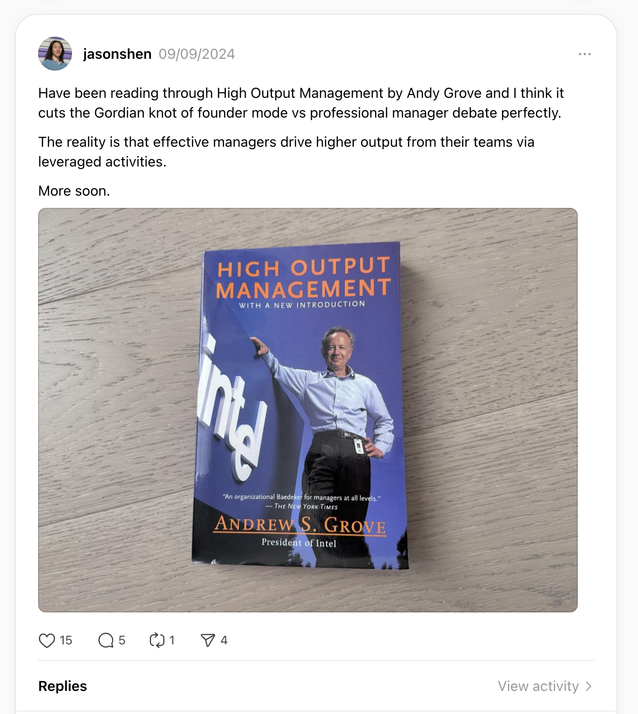
Task: Share the post via paper plane icon
Action: [x=207, y=640]
